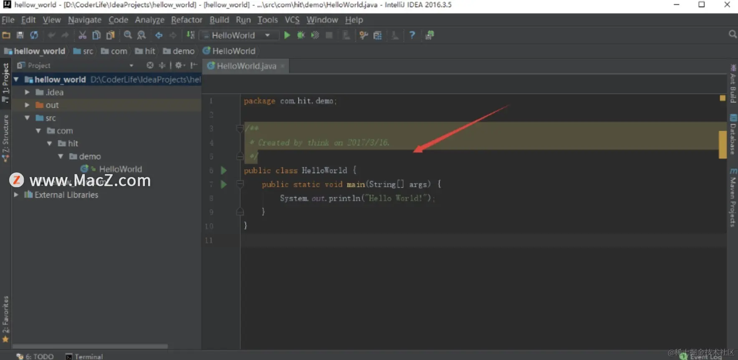Screen dimensions: 738x360
Task: Click demo breadcrumb in navigation bar
Action: pos(179,51)
